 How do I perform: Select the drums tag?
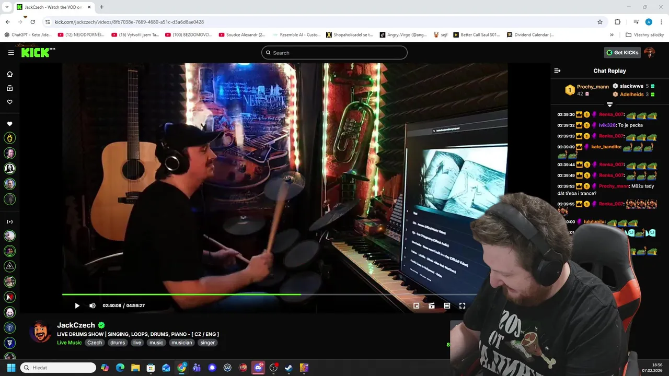[x=118, y=343]
